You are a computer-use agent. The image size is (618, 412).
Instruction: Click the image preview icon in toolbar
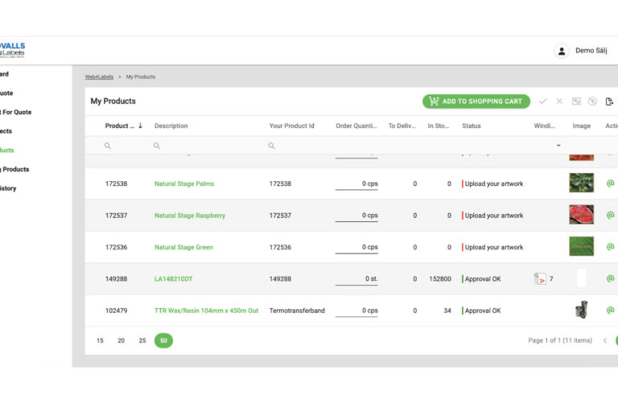click(576, 101)
